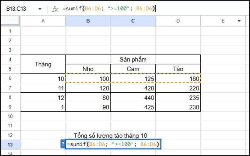Select the "Sản phẩm" merged header cell
This screenshot has width=250, height=156.
tap(133, 59)
